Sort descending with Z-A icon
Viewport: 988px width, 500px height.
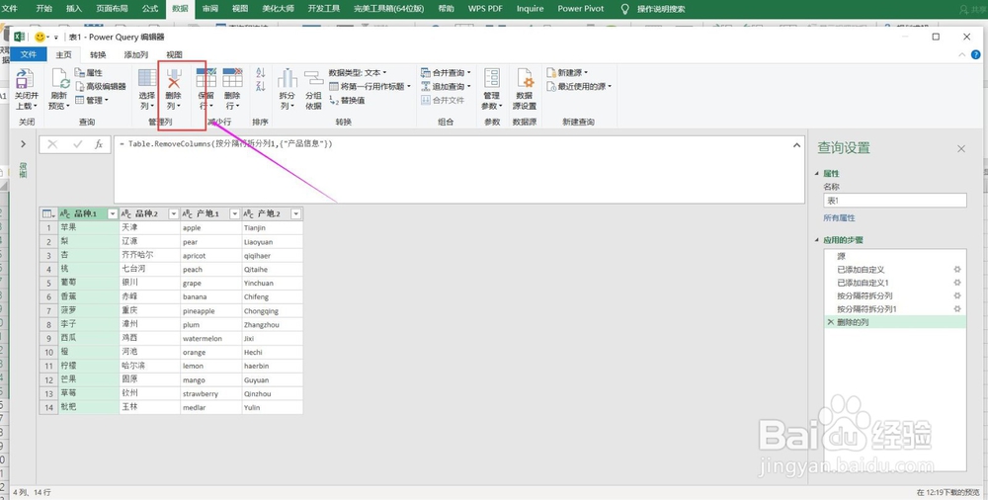tap(261, 86)
